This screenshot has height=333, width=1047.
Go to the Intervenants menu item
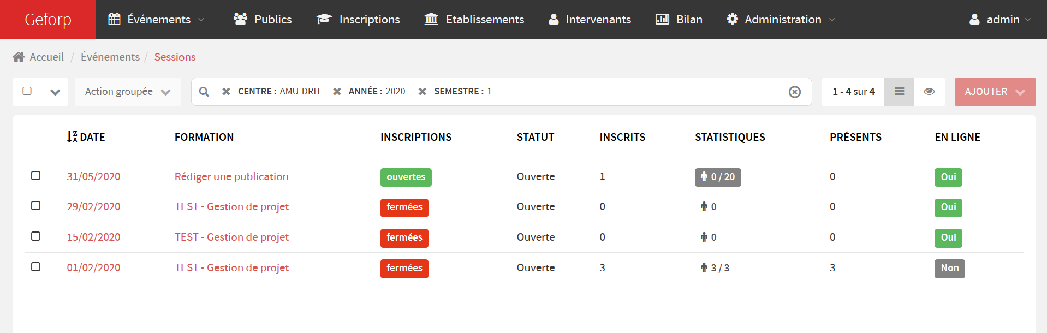pos(590,20)
